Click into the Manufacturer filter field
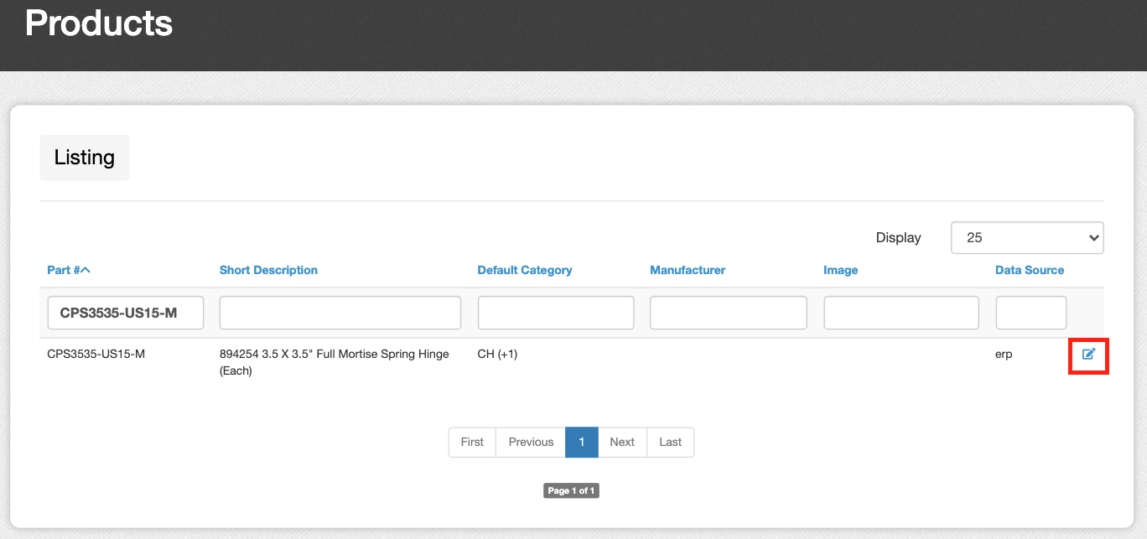 tap(728, 313)
